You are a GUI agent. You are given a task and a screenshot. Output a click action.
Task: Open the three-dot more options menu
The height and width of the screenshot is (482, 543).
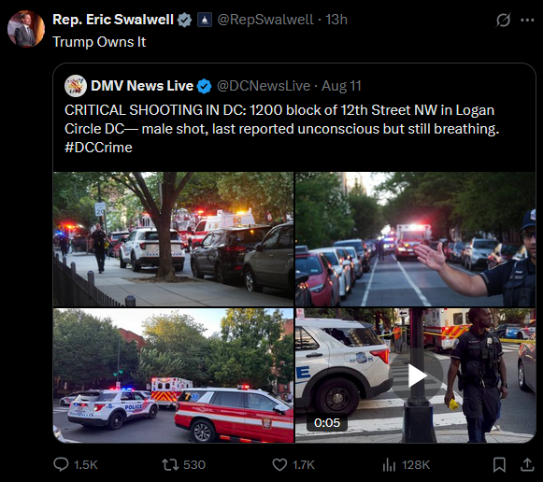(x=527, y=20)
